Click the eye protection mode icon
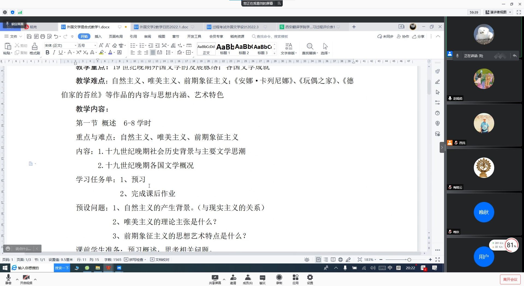Screen dimensions: 524x286 [307, 260]
